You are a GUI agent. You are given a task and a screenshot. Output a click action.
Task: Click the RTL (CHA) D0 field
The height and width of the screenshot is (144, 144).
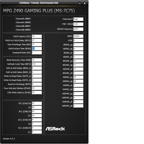pos(37,103)
